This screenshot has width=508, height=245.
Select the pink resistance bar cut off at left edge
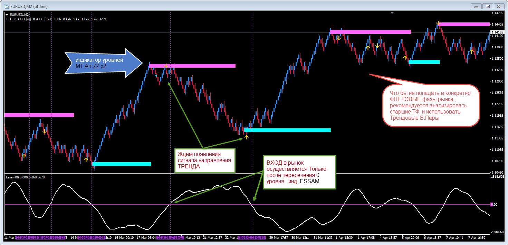point(39,115)
